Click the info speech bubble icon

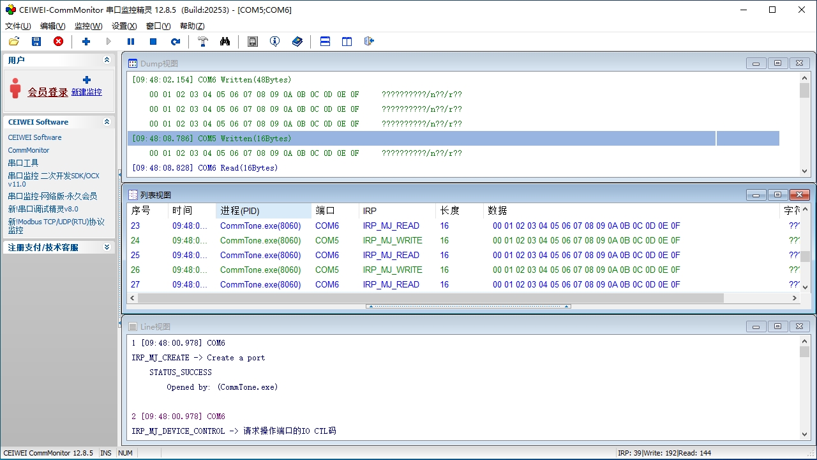click(x=274, y=42)
